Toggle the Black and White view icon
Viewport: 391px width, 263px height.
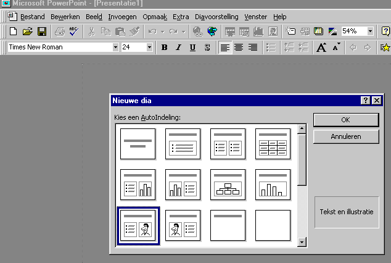(332, 31)
